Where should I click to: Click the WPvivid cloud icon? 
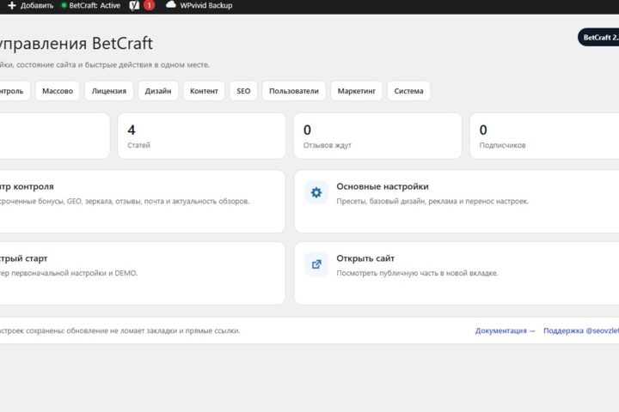[170, 5]
